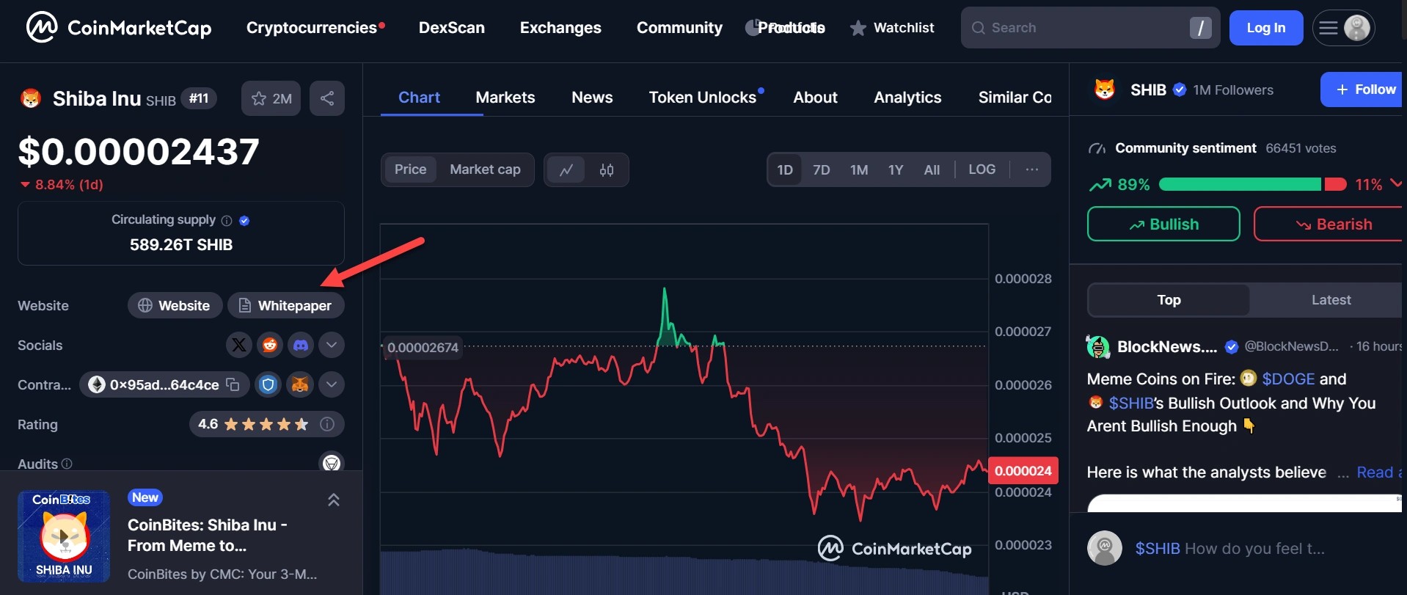Click the community sentiment progress bar

pyautogui.click(x=1251, y=185)
